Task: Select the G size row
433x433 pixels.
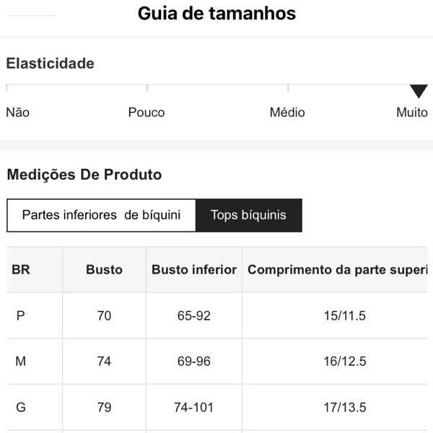Action: coord(20,407)
